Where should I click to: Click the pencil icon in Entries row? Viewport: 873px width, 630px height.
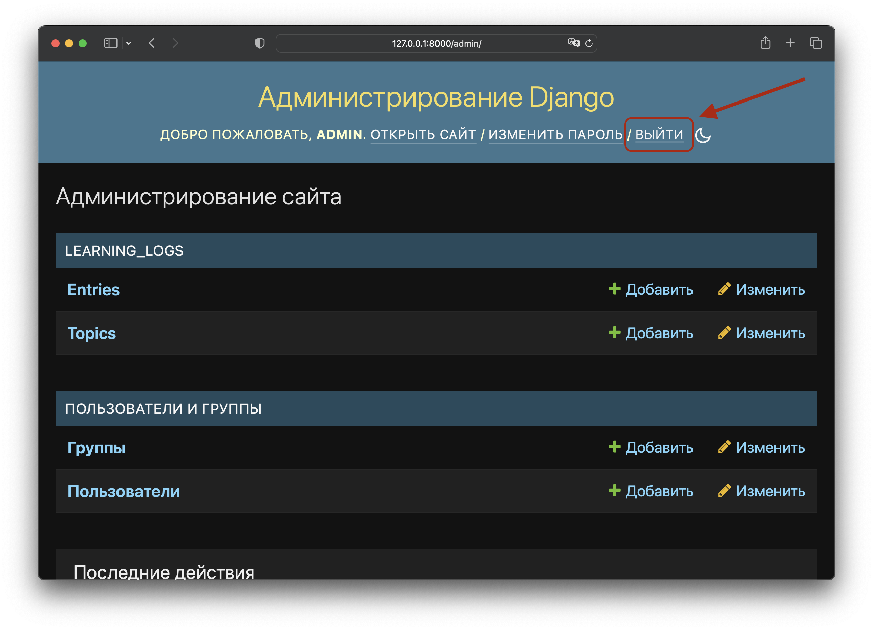tap(724, 289)
